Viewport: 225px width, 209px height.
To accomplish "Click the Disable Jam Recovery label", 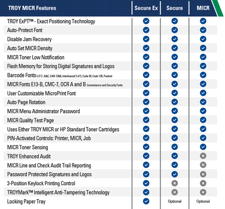I will click(29, 39).
